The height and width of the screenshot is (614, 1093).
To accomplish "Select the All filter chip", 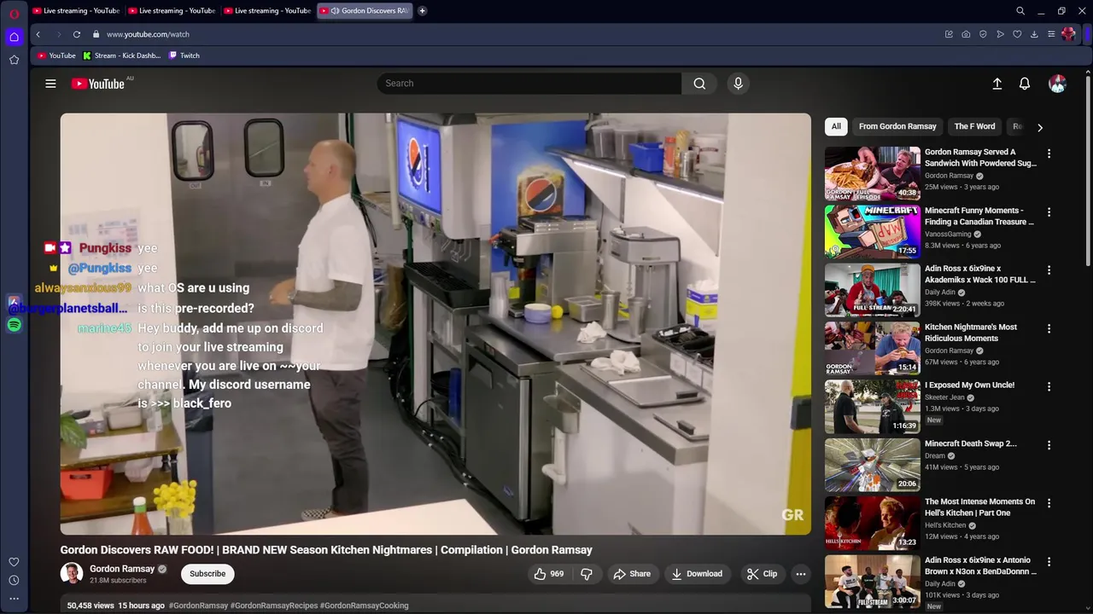I will [x=836, y=126].
